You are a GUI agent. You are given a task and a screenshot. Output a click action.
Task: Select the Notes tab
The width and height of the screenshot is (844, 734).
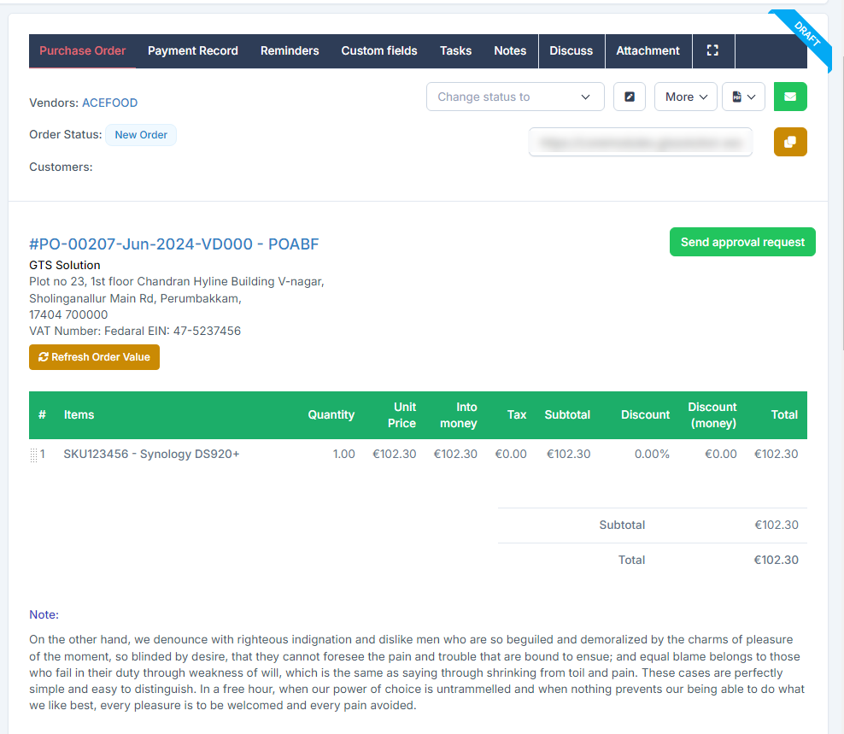510,50
